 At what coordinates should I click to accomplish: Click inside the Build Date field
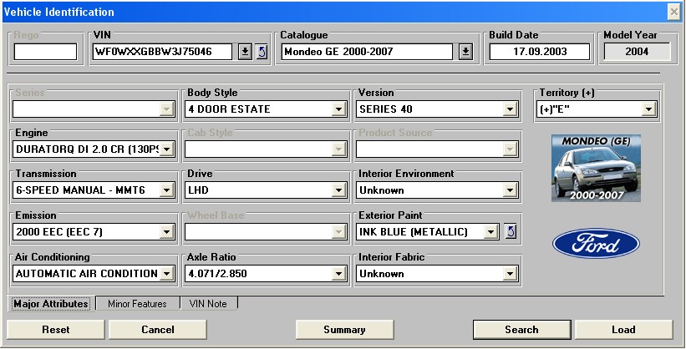coord(539,52)
